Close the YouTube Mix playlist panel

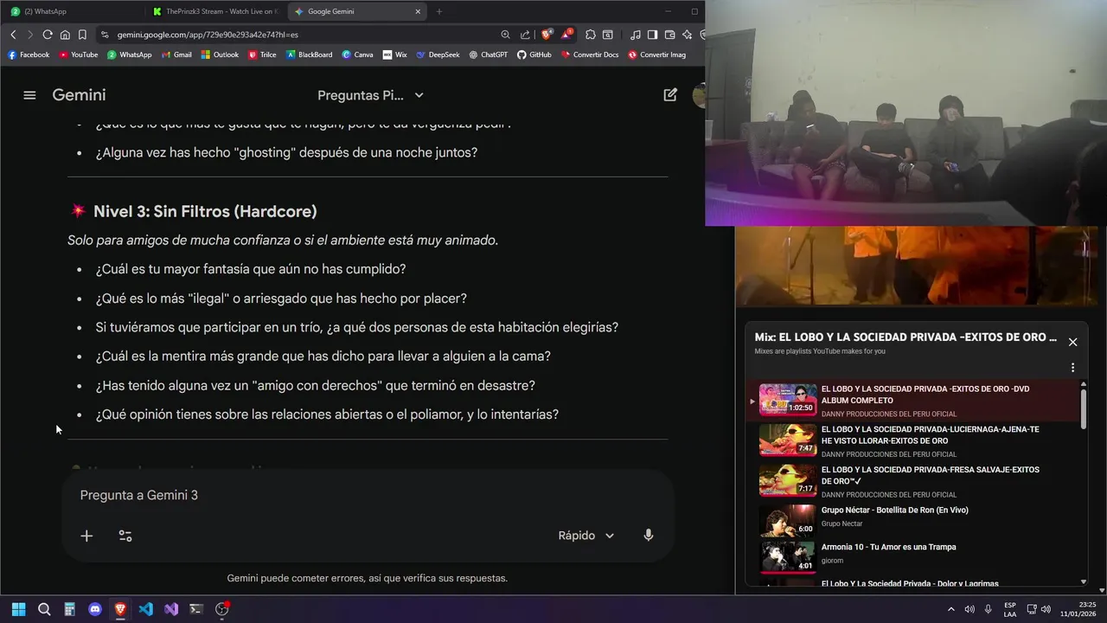[1072, 342]
